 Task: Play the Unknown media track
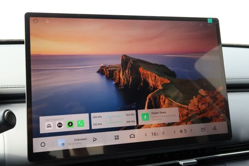click(x=95, y=139)
